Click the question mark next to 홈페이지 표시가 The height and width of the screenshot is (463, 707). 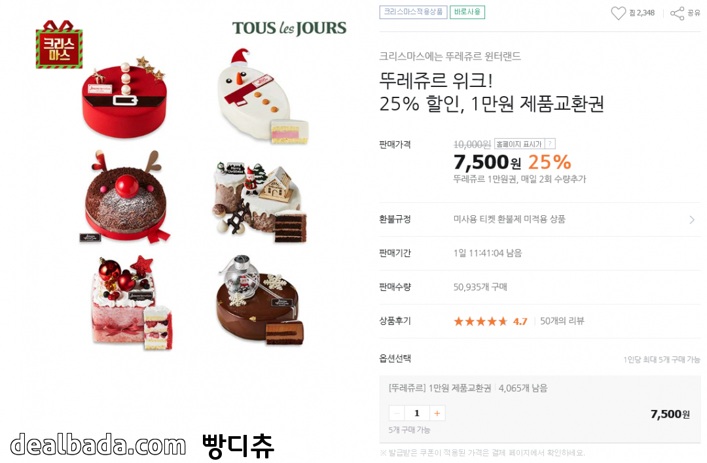pyautogui.click(x=550, y=144)
